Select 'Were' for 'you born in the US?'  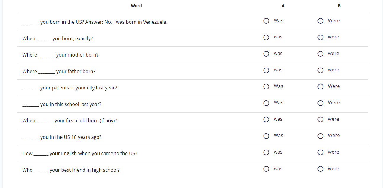click(x=320, y=21)
